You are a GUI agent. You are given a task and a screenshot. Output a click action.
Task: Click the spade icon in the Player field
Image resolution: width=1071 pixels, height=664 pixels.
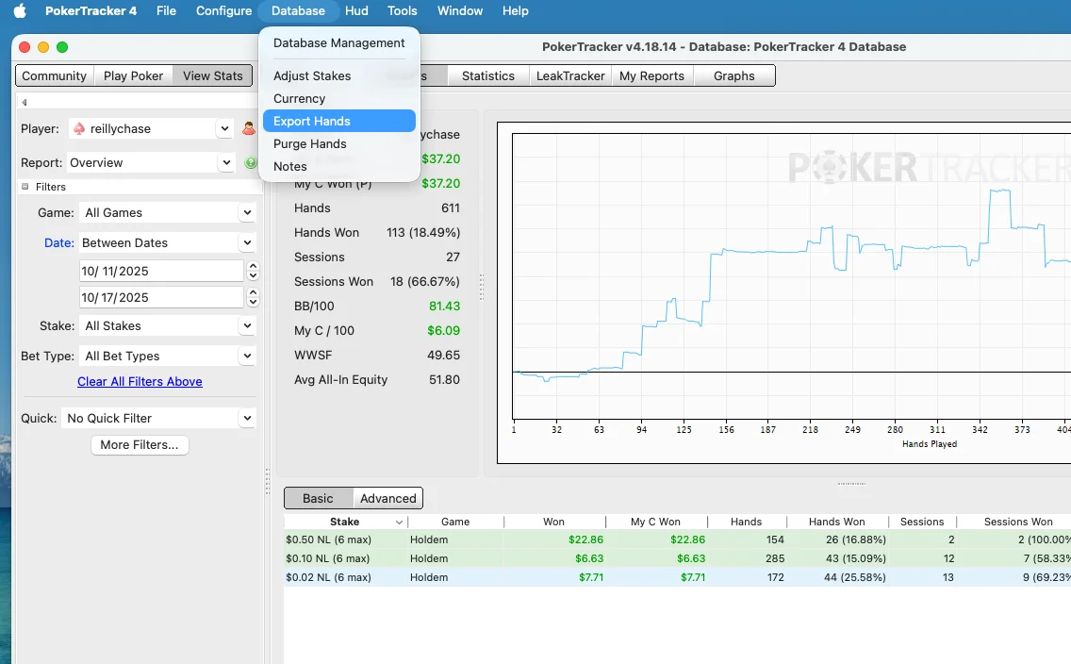pos(79,128)
